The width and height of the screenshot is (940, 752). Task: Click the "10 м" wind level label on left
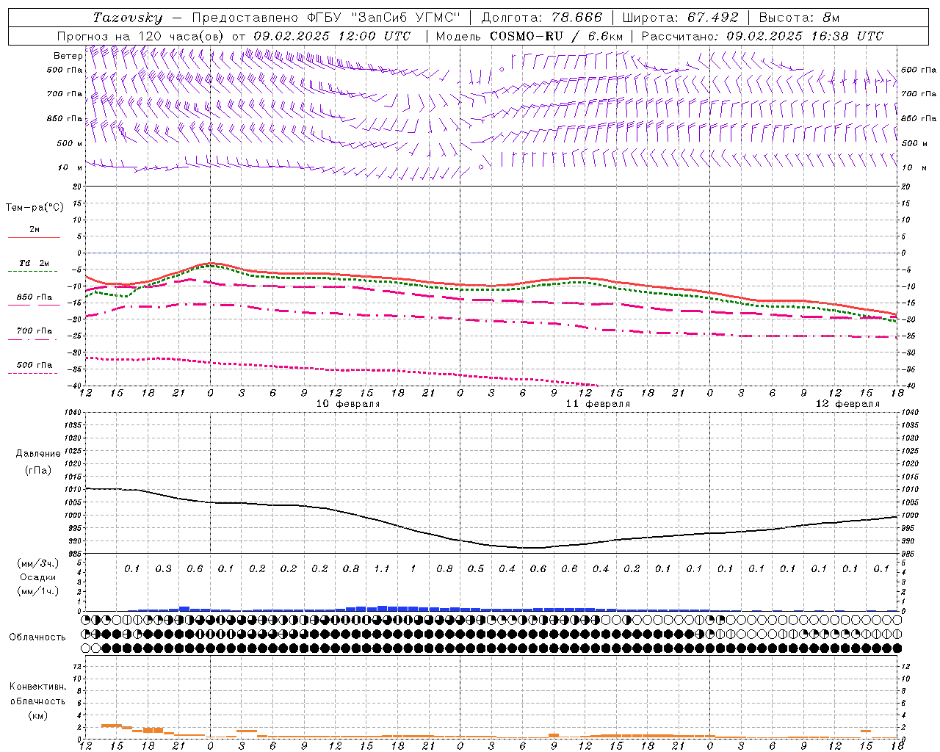tap(70, 167)
